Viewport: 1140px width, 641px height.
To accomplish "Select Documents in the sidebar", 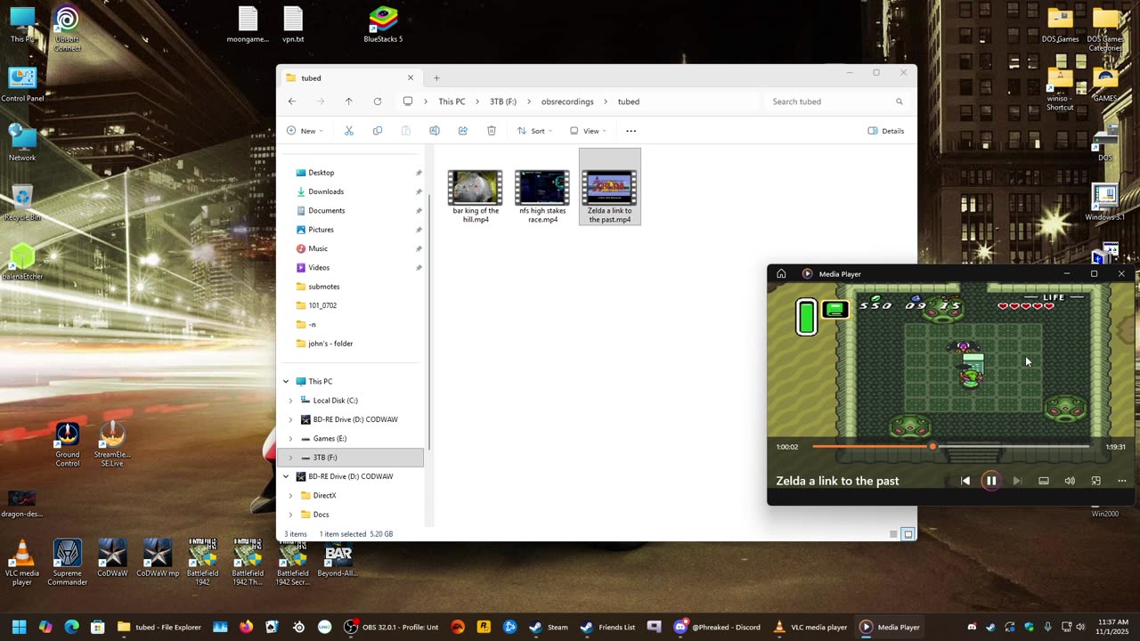I will [326, 211].
